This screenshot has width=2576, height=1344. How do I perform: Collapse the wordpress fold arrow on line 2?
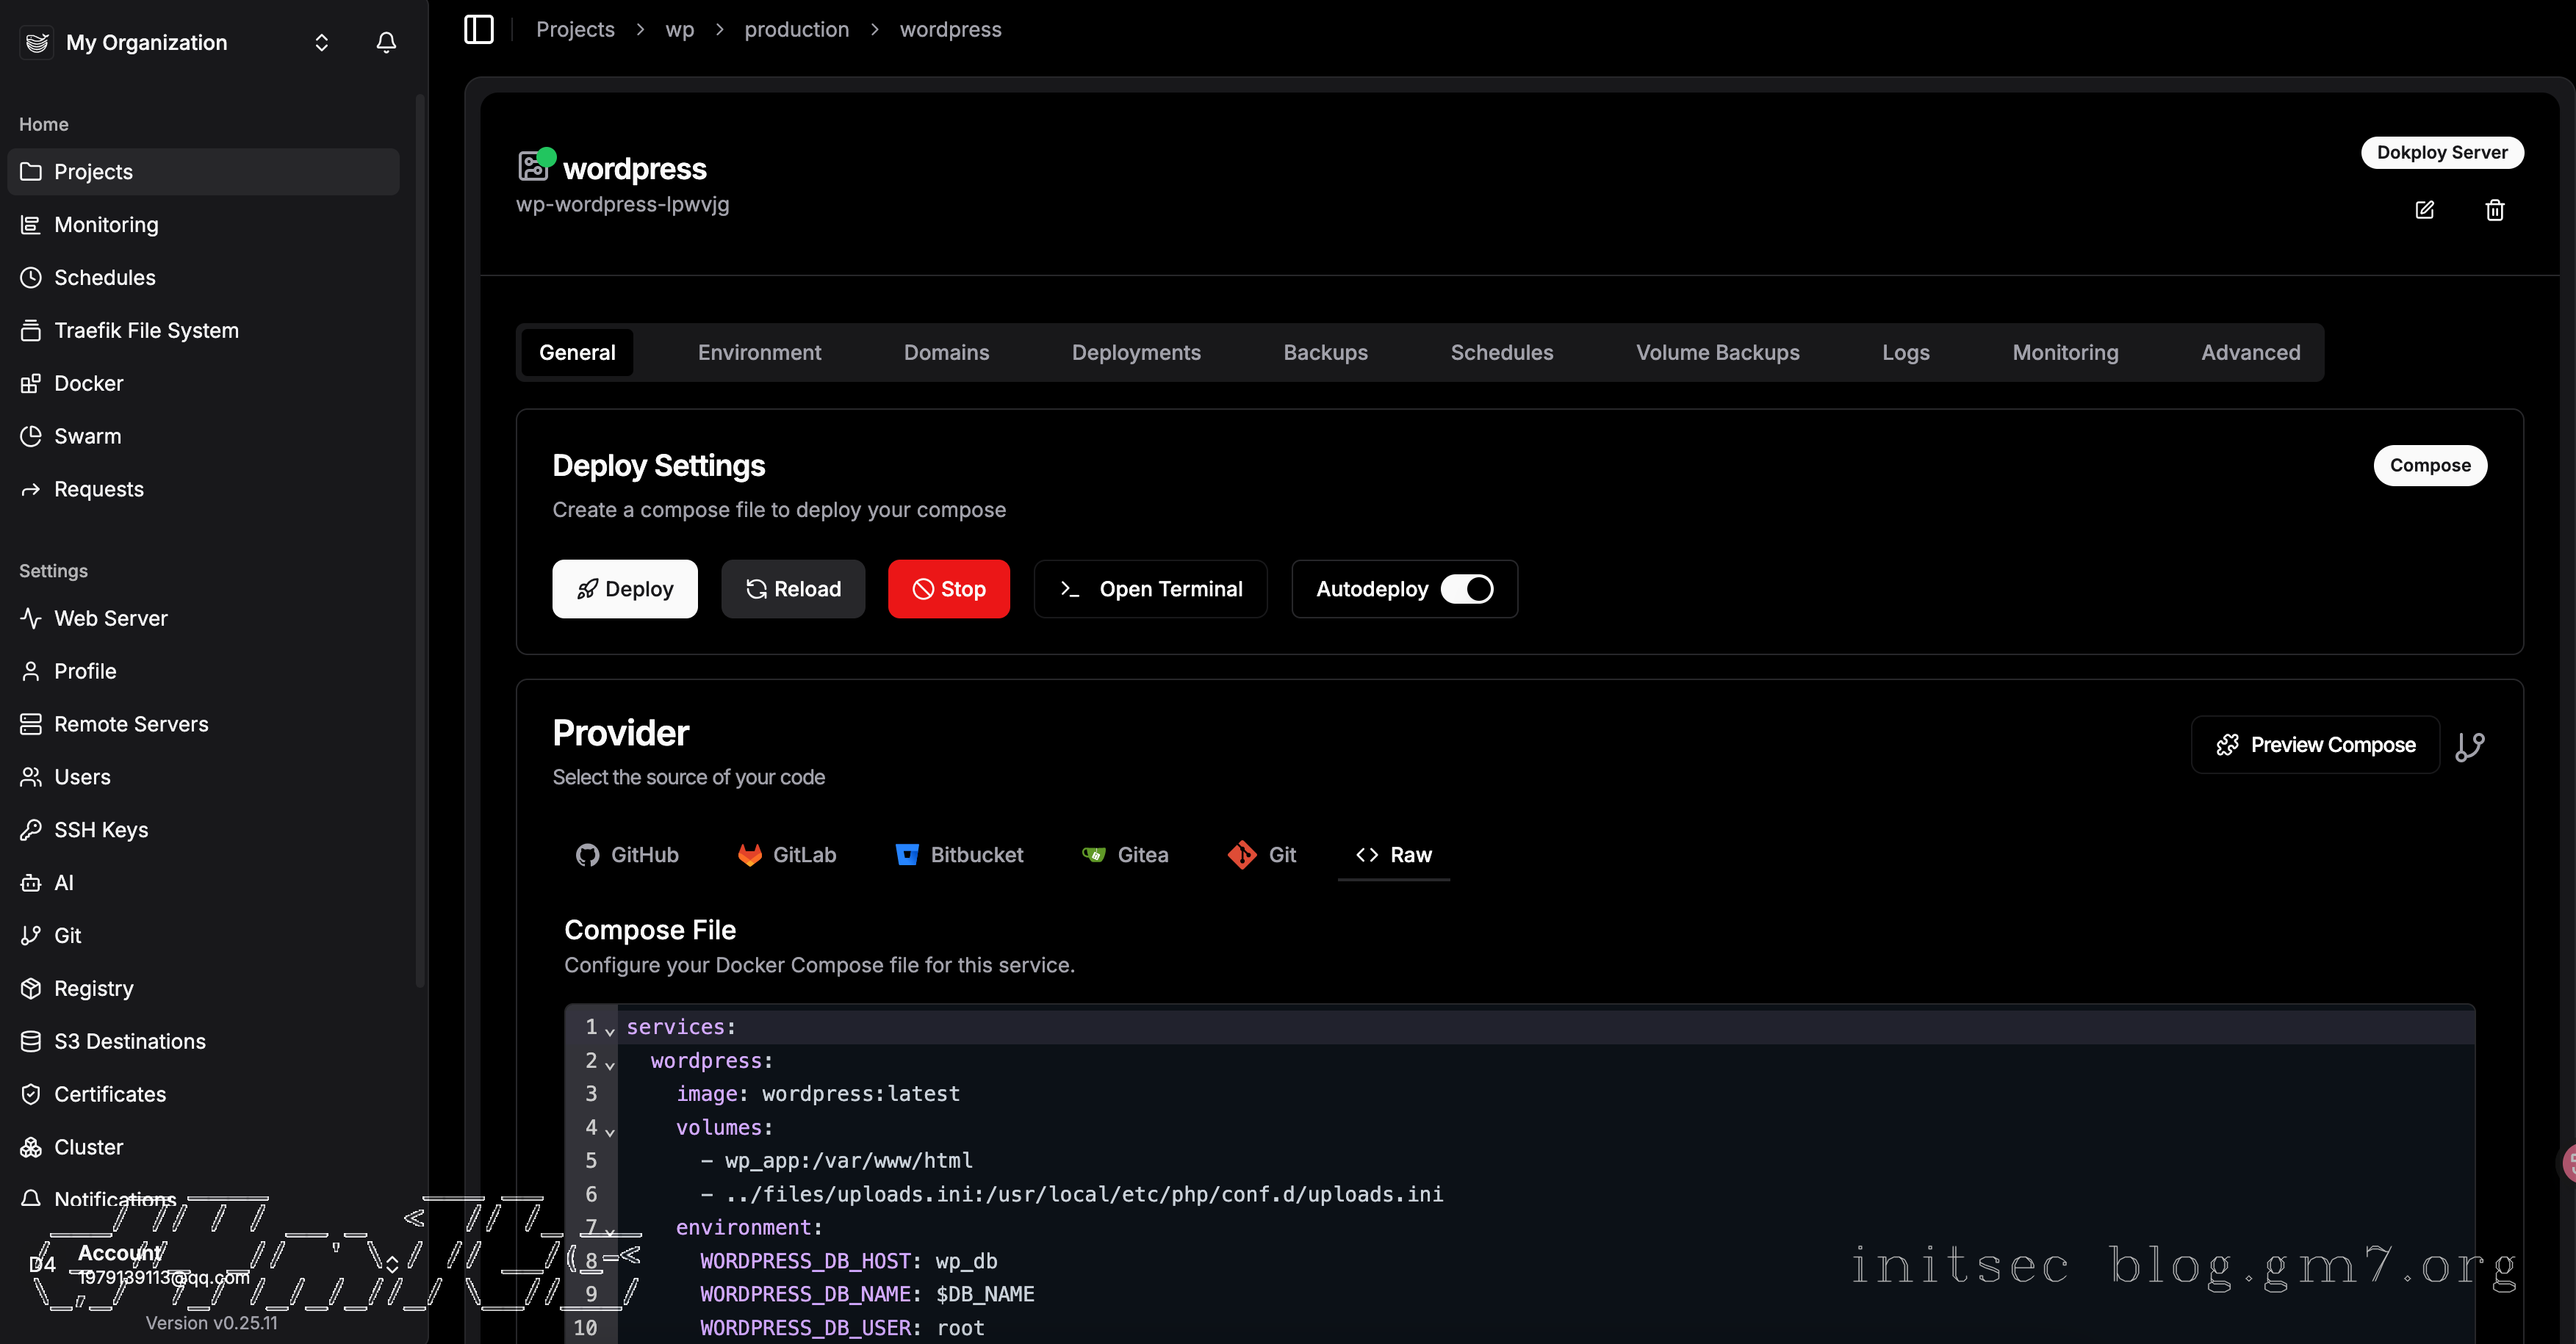pos(610,1064)
